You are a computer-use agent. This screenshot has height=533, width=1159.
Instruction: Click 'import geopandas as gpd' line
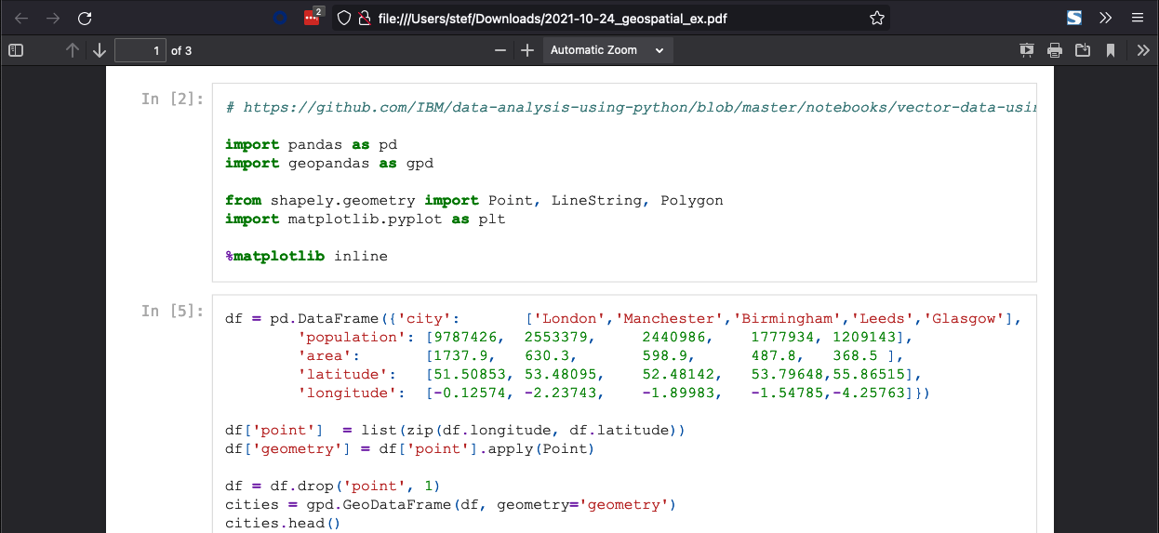(329, 163)
